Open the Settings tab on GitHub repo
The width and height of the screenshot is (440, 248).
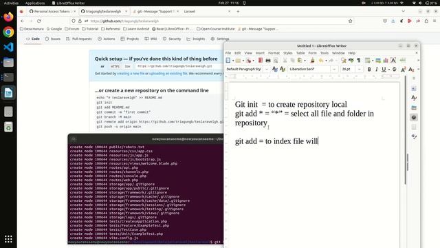220,39
